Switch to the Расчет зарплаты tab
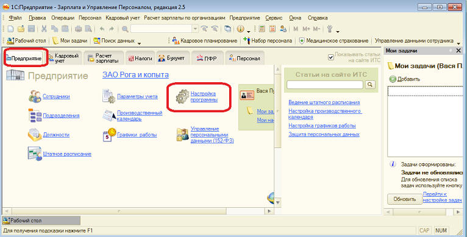Image resolution: width=467 pixels, height=237 pixels. click(104, 58)
